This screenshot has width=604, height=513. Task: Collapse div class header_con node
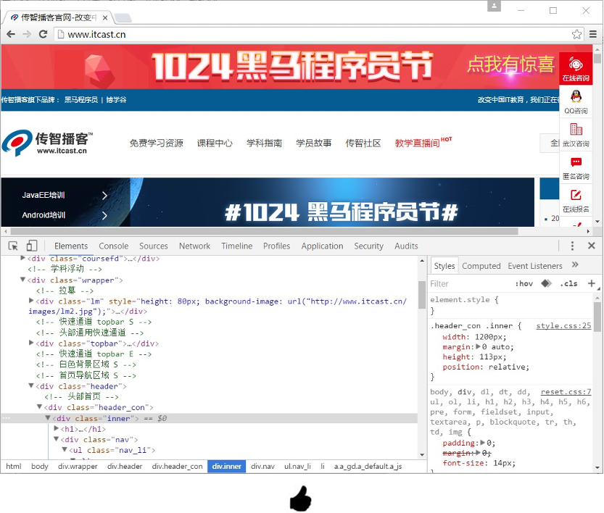pyautogui.click(x=39, y=406)
